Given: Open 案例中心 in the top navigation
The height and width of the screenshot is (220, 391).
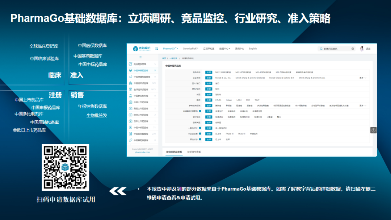Looking at the screenshot, I should tap(239, 49).
